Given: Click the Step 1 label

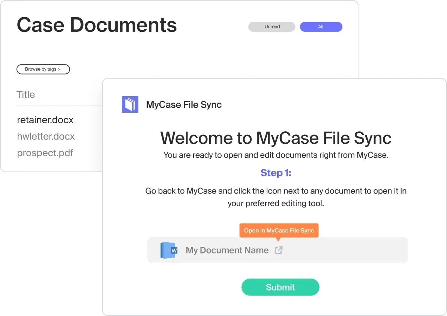Looking at the screenshot, I should coord(276,173).
